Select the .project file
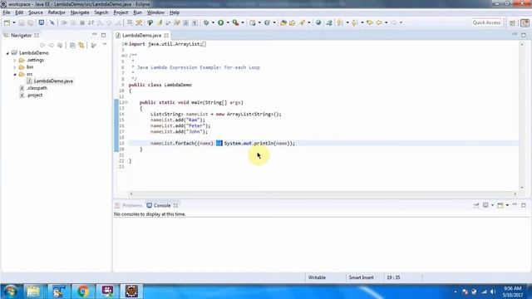Viewport: 532px width, 299px height. 35,96
